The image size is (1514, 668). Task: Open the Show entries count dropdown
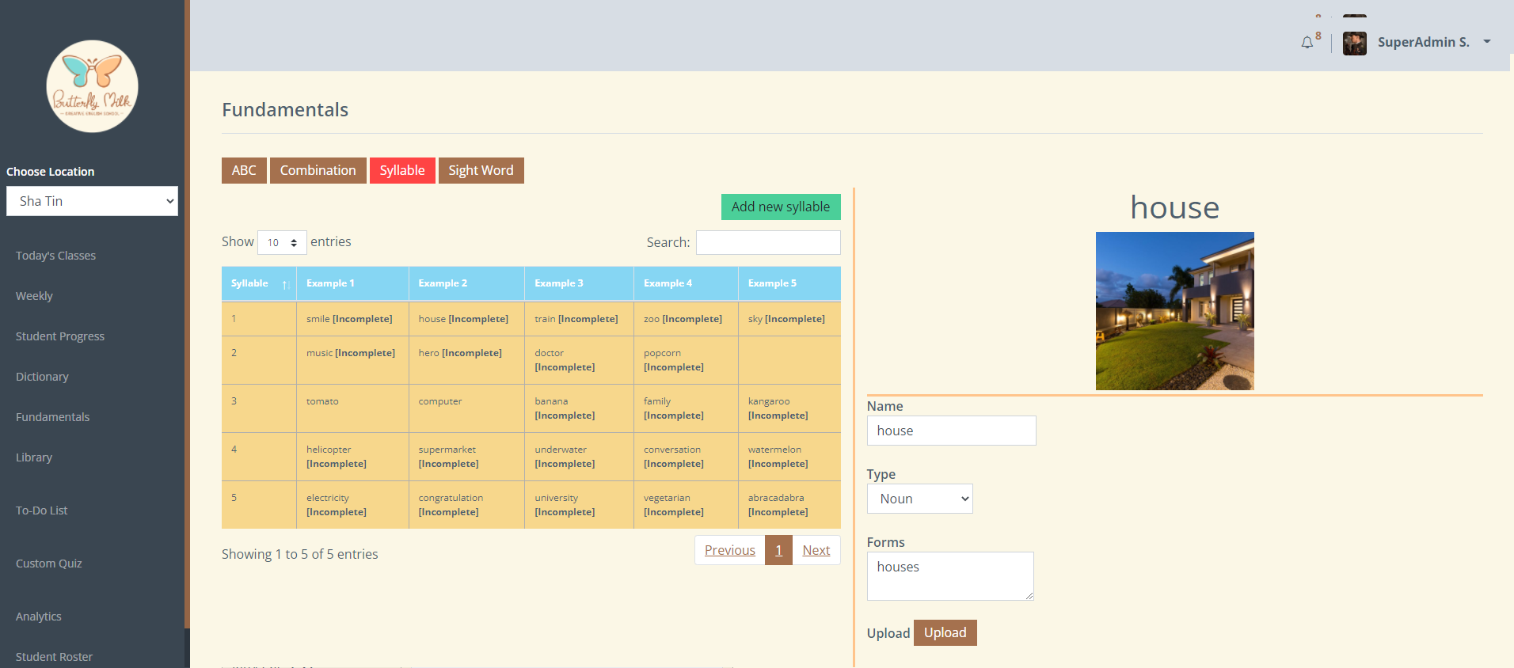point(282,242)
